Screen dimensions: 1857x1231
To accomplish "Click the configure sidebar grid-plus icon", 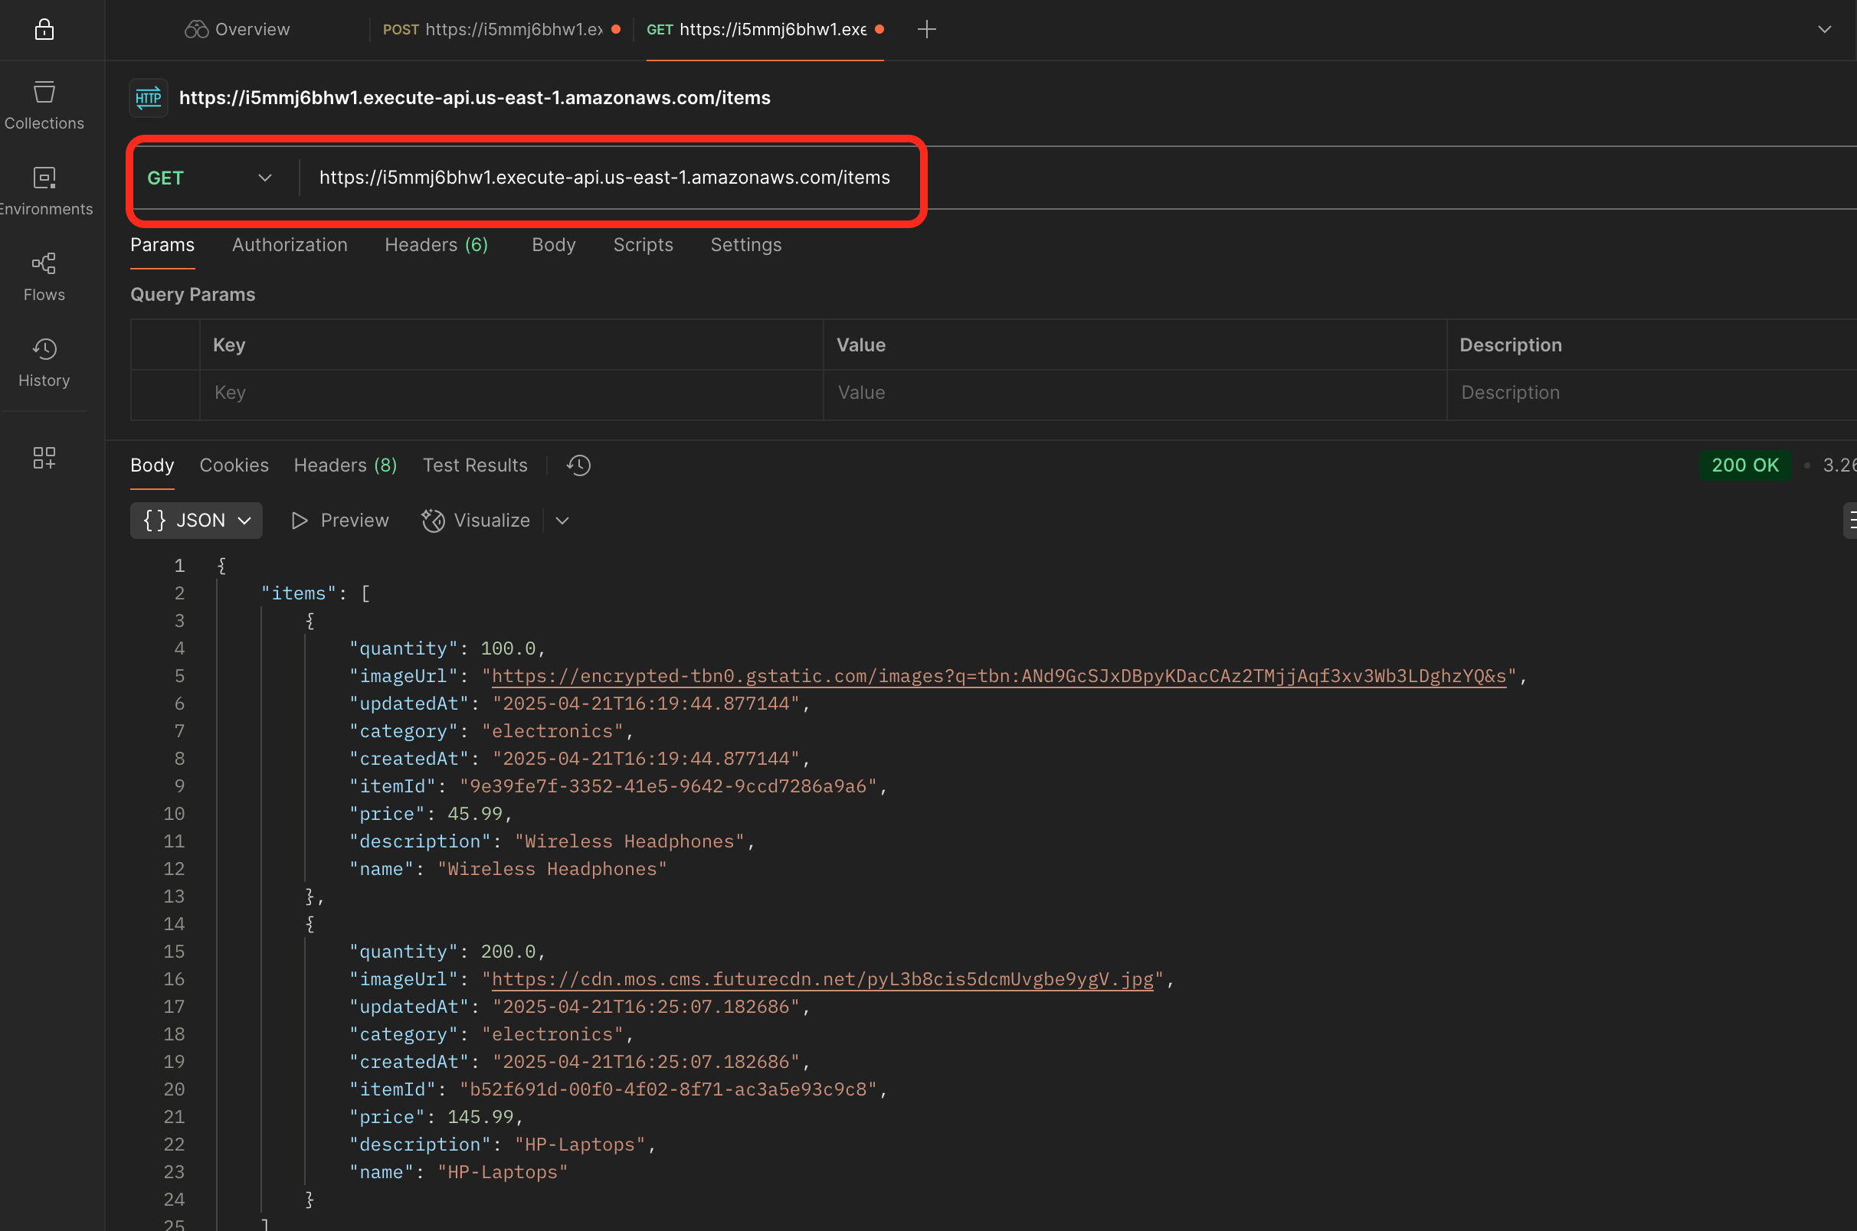I will (x=44, y=458).
